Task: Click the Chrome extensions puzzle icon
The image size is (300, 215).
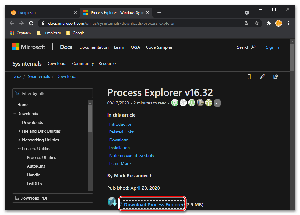Action: click(269, 23)
